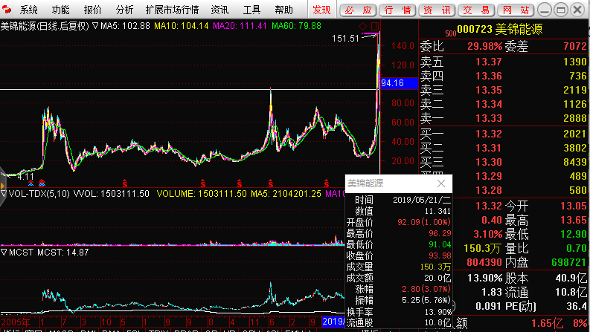Click the blue 94.16 price marker

click(391, 83)
